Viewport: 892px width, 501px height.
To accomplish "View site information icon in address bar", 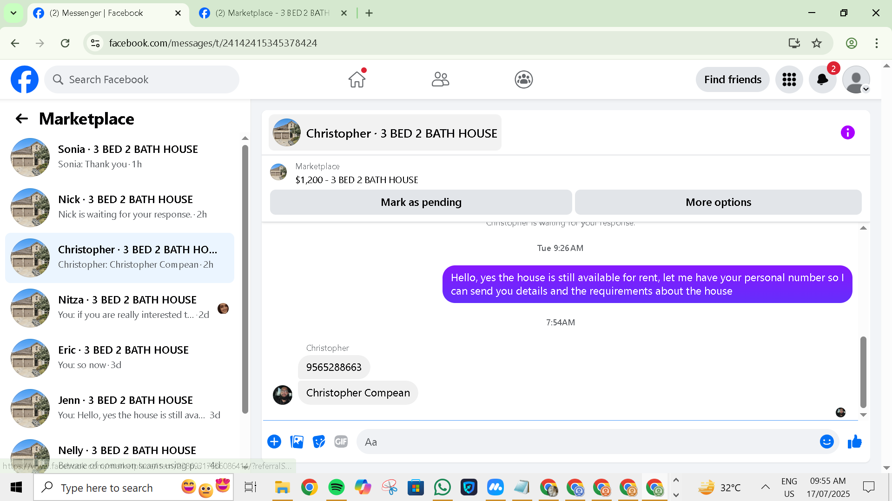I will click(x=95, y=43).
